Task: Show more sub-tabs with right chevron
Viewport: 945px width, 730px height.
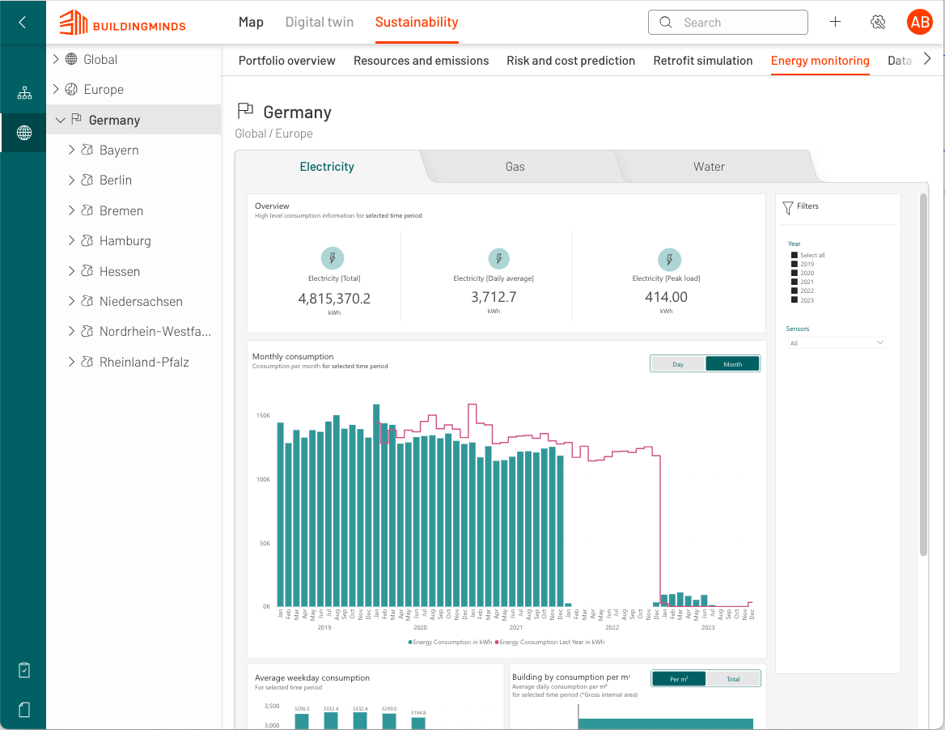Action: click(927, 58)
